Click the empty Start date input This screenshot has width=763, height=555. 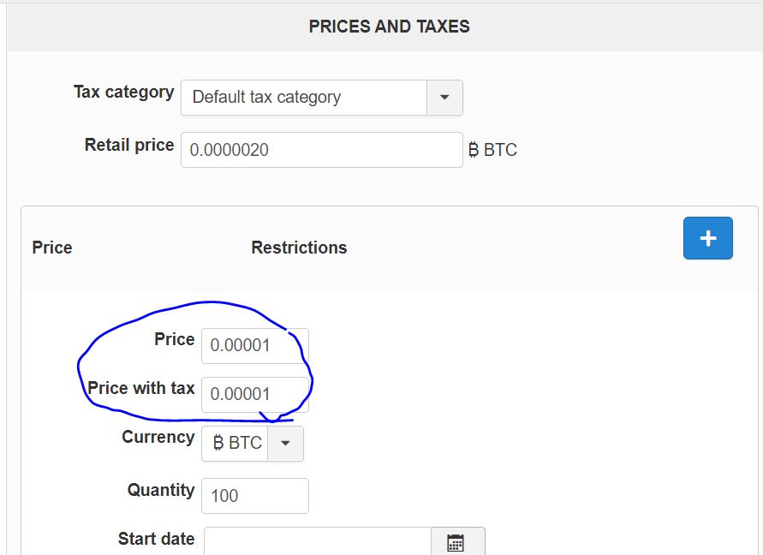pyautogui.click(x=317, y=542)
